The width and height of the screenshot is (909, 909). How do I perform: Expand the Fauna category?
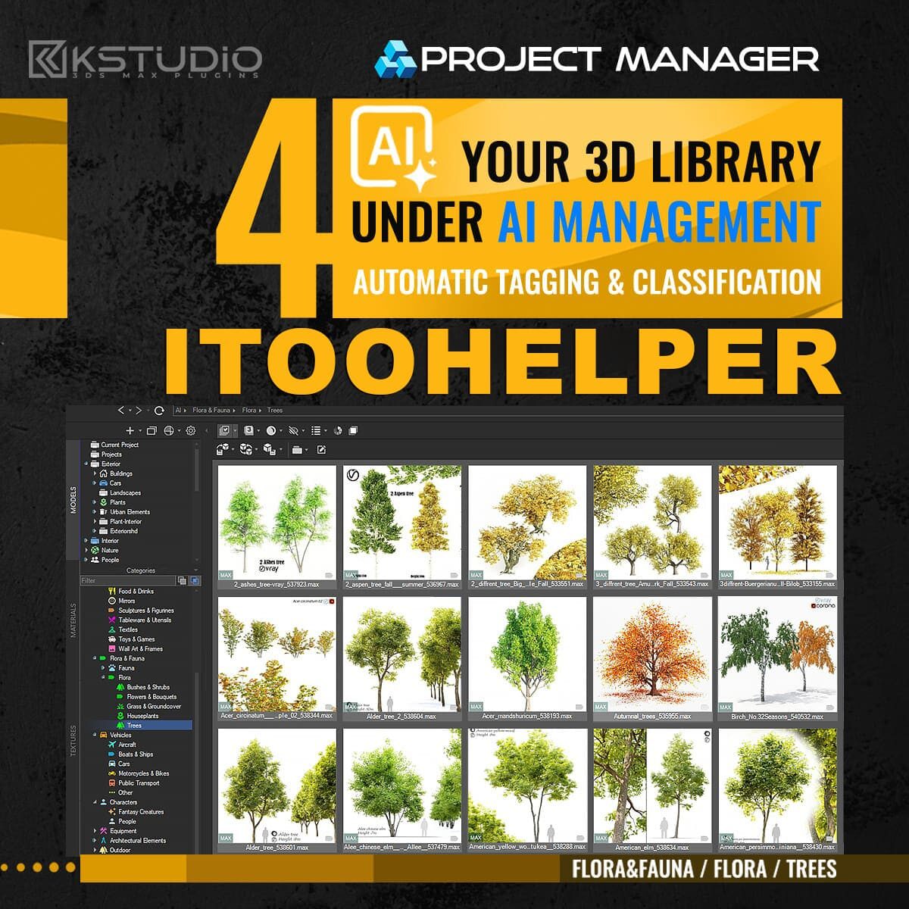pos(104,668)
